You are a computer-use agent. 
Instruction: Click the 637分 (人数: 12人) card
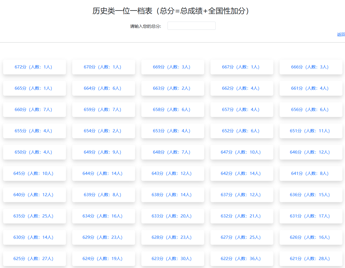coord(242,195)
